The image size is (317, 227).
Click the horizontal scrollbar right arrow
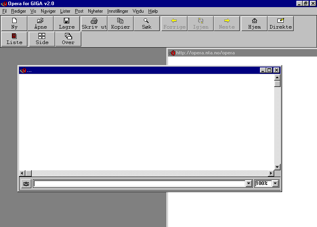coord(271,173)
